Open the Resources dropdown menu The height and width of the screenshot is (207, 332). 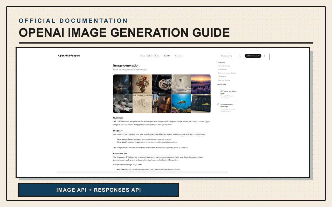[x=179, y=56]
